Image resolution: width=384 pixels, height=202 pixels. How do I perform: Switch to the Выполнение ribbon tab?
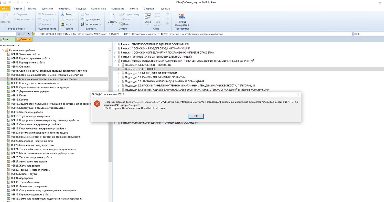tap(99, 9)
